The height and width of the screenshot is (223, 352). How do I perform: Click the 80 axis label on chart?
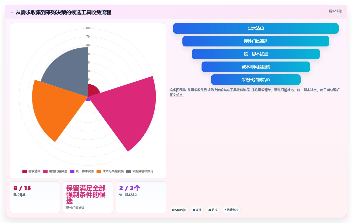tap(88, 28)
